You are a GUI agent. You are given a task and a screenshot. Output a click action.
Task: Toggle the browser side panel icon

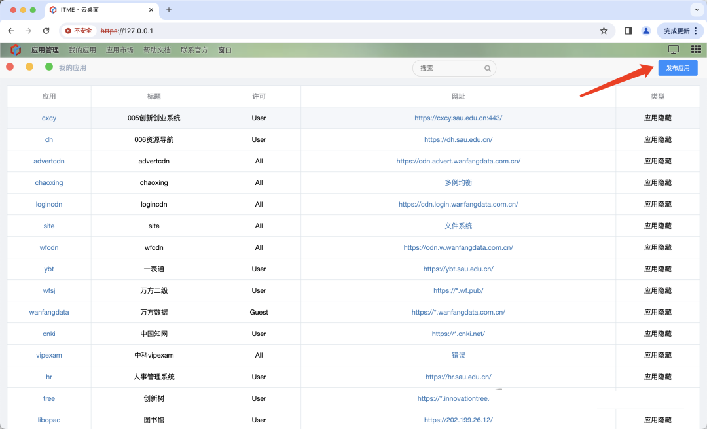[x=628, y=31]
